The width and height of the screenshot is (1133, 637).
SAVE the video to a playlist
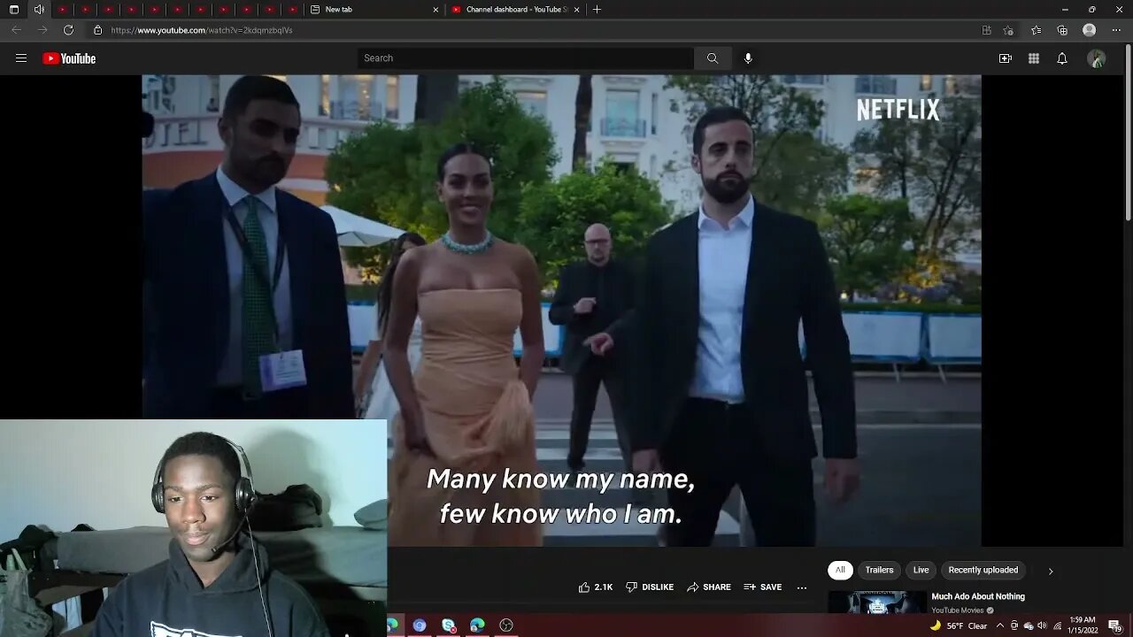click(763, 587)
